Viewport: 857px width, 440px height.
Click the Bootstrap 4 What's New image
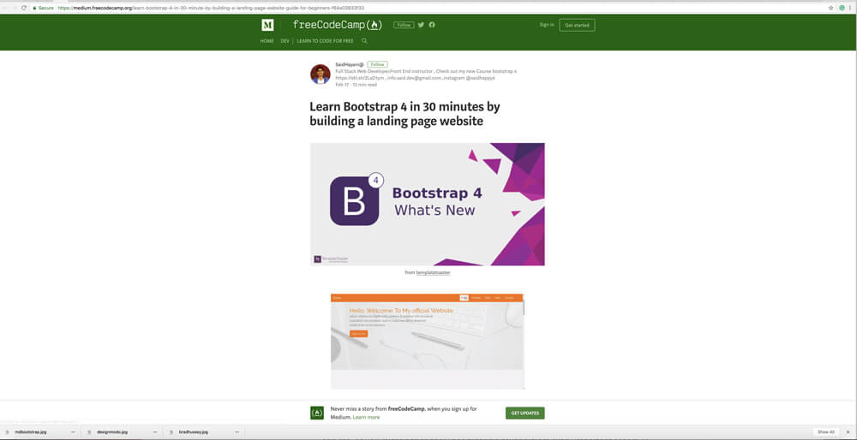pyautogui.click(x=428, y=205)
